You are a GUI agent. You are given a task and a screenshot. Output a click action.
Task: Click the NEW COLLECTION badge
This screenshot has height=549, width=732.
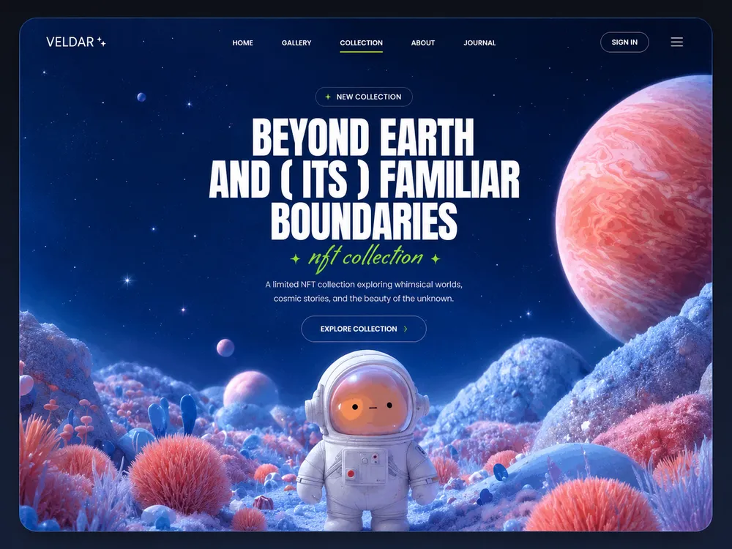[364, 97]
